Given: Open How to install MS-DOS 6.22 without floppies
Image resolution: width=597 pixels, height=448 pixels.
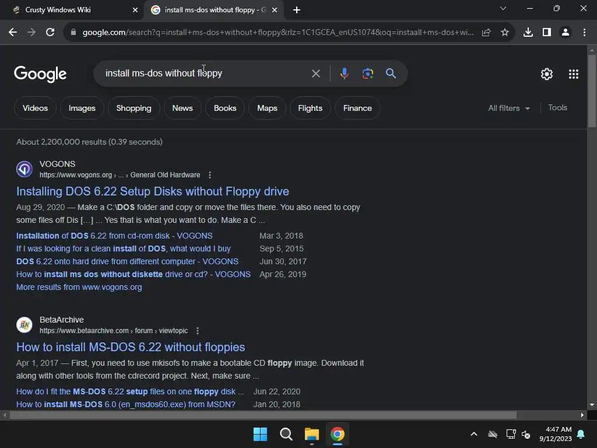Looking at the screenshot, I should click(131, 347).
